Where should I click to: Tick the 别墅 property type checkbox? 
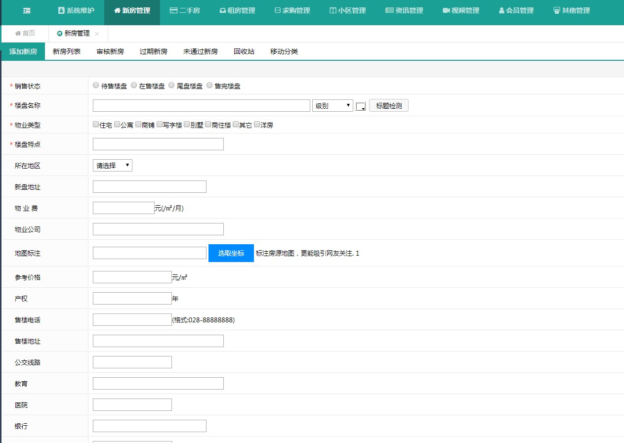(187, 125)
